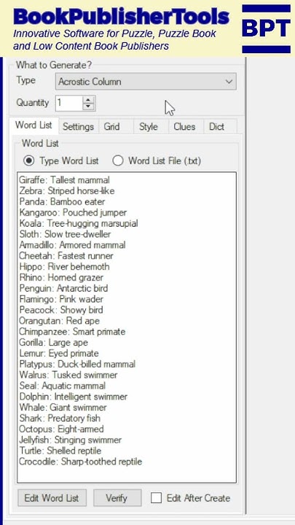Click the 'Armadillo: Armored mammal' line
295x525 pixels.
(72, 245)
